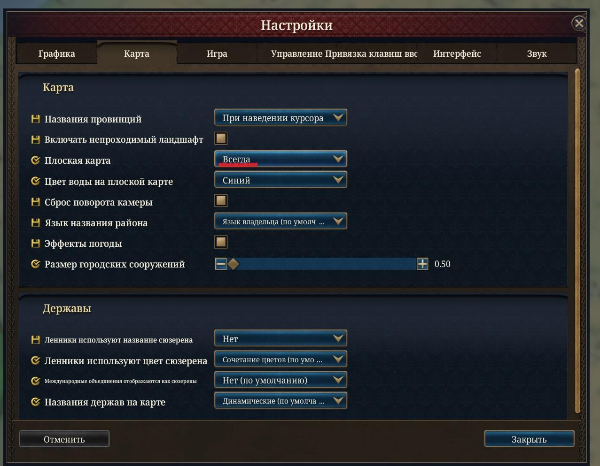Click the save icon beside Язык названия района
This screenshot has height=466, width=600.
click(x=35, y=222)
